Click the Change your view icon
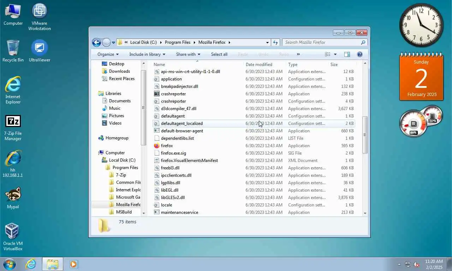This screenshot has width=452, height=271. pos(328,54)
